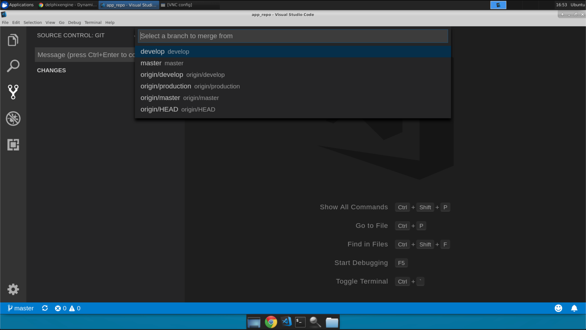Click the VS Code logo icon in title bar
Viewport: 586px width, 330px height.
click(x=4, y=14)
